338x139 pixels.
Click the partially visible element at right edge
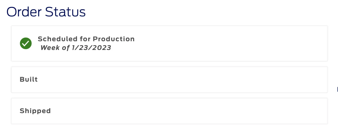point(337,89)
